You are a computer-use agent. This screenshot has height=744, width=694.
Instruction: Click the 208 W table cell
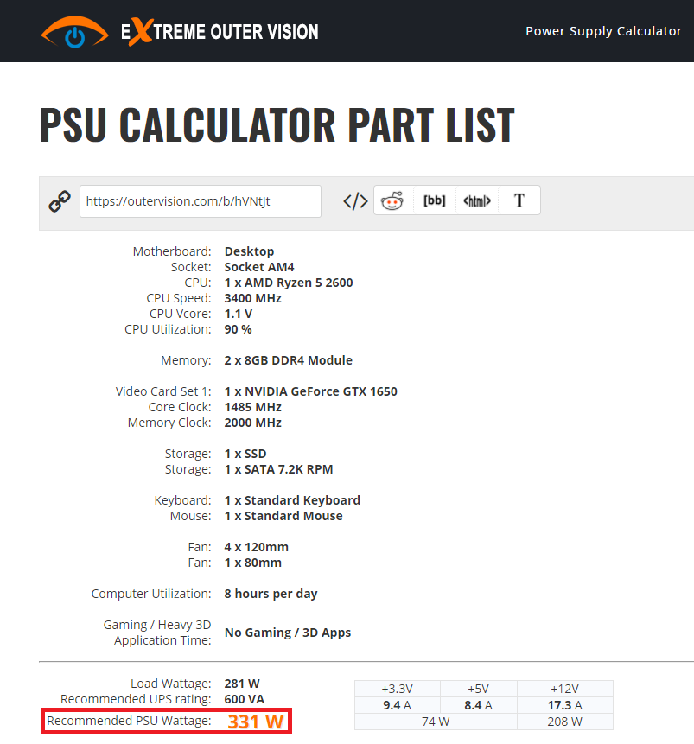[565, 722]
